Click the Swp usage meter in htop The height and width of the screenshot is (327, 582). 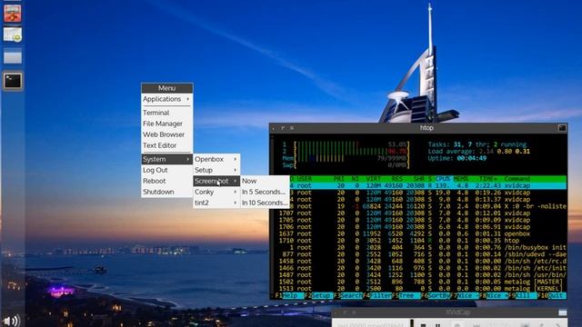click(x=346, y=165)
